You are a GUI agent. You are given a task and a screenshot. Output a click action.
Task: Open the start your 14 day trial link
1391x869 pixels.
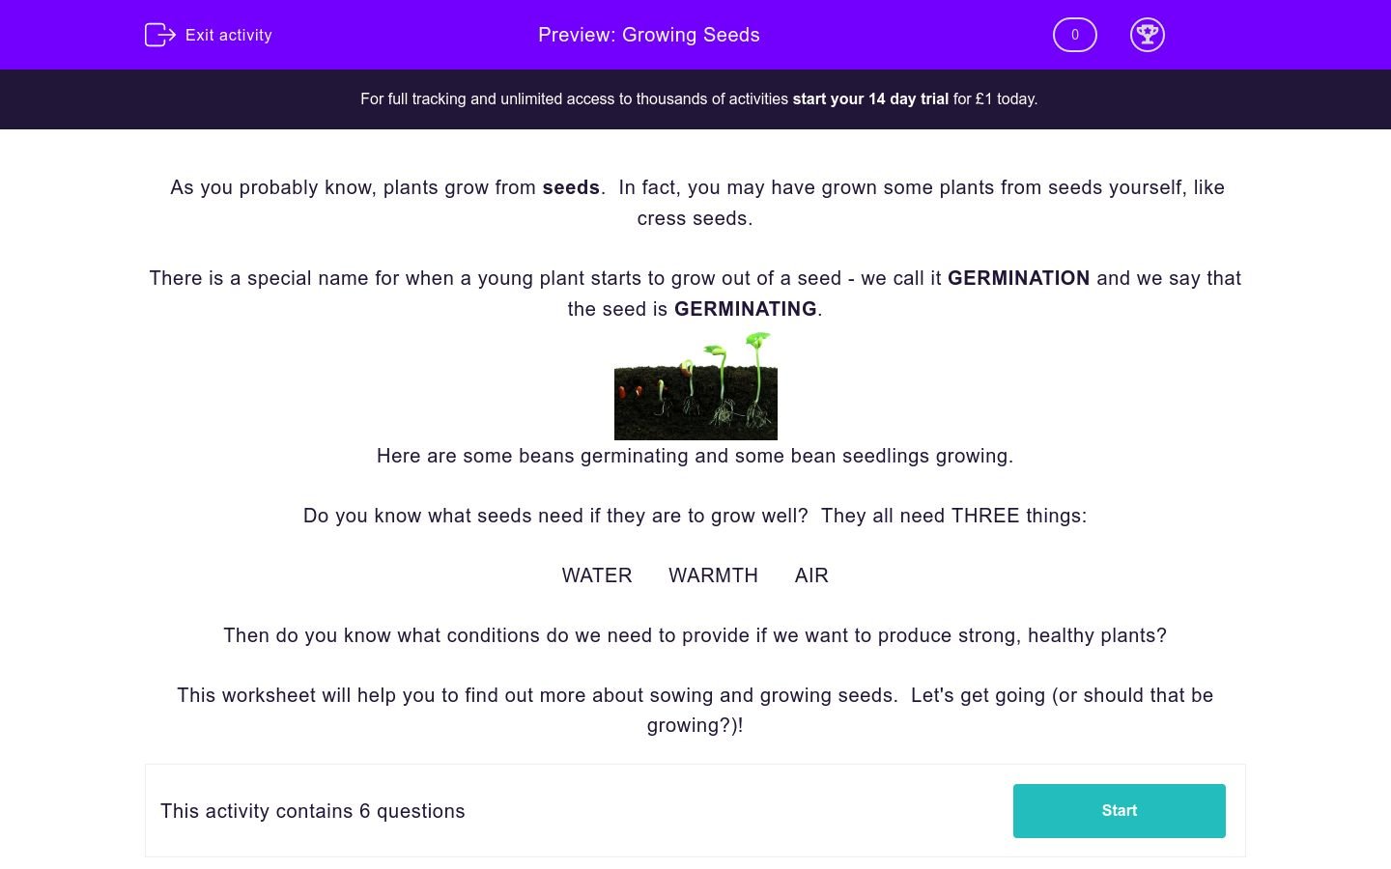click(869, 98)
